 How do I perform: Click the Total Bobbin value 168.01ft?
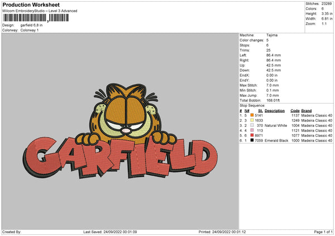[x=273, y=100]
